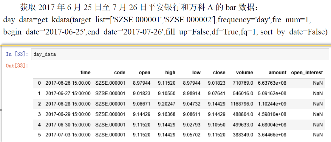
Task: Select the low value 8.98914
Action: point(192,93)
